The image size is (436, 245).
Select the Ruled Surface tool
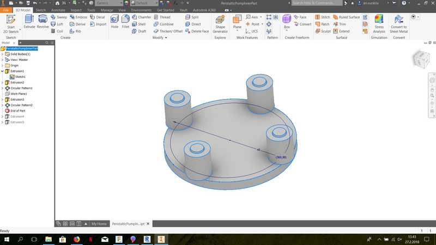point(347,17)
